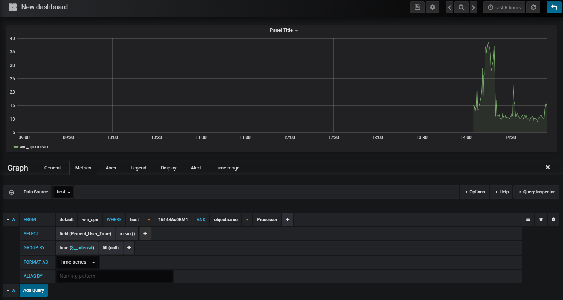
Task: Click the A toggle beside Add Query
Action: tap(11, 290)
